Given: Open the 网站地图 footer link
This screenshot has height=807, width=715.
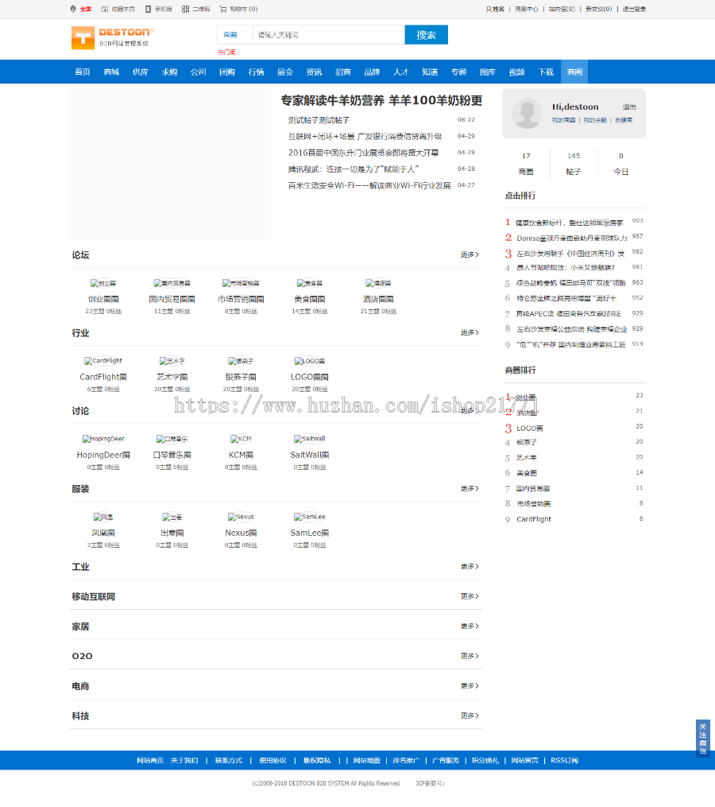Looking at the screenshot, I should click(366, 760).
